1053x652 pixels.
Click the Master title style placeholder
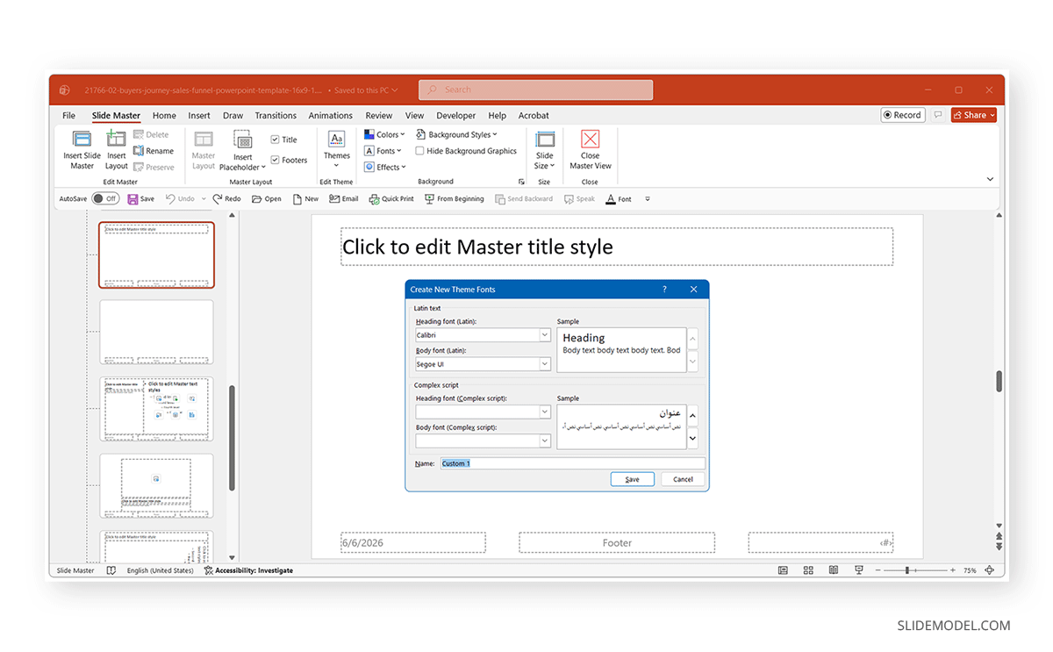pyautogui.click(x=617, y=247)
